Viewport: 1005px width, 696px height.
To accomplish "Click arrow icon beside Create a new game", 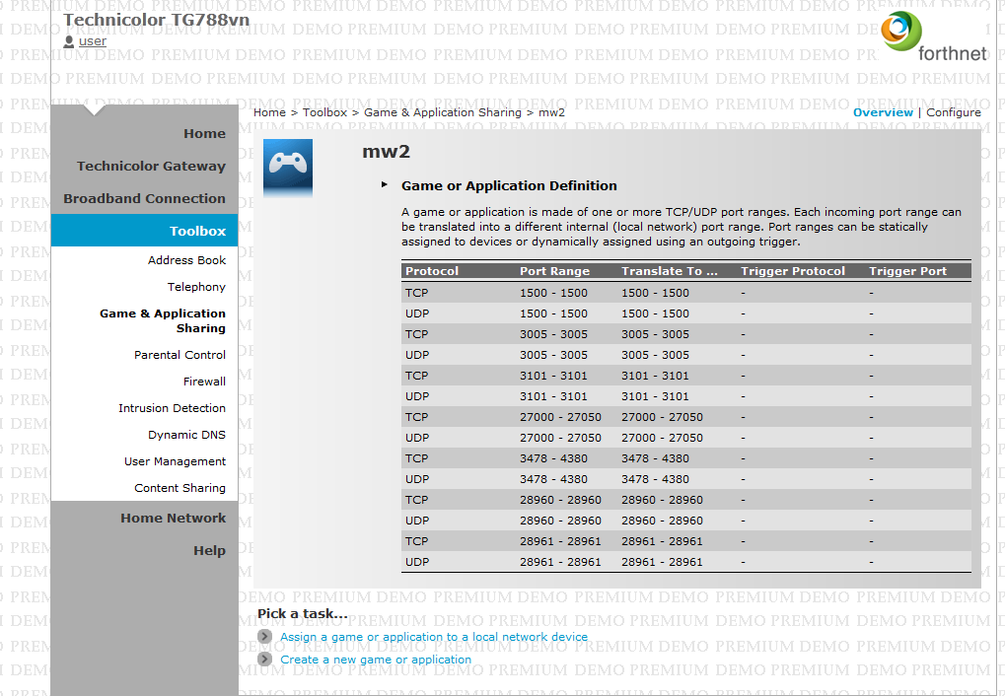I will pos(264,659).
